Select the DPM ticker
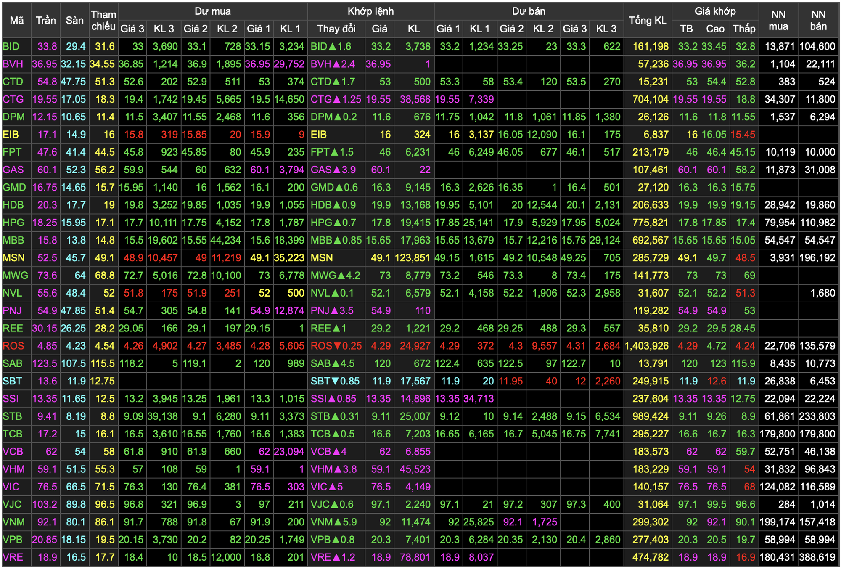Image resolution: width=841 pixels, height=567 pixels. pyautogui.click(x=13, y=117)
